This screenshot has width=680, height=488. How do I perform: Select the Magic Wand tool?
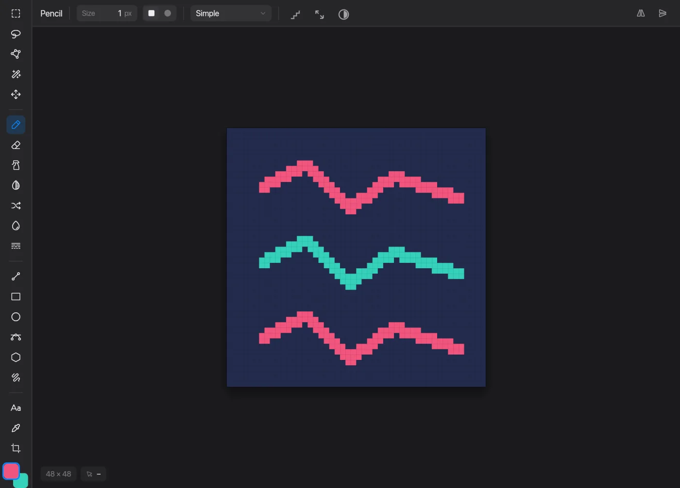[x=16, y=74]
